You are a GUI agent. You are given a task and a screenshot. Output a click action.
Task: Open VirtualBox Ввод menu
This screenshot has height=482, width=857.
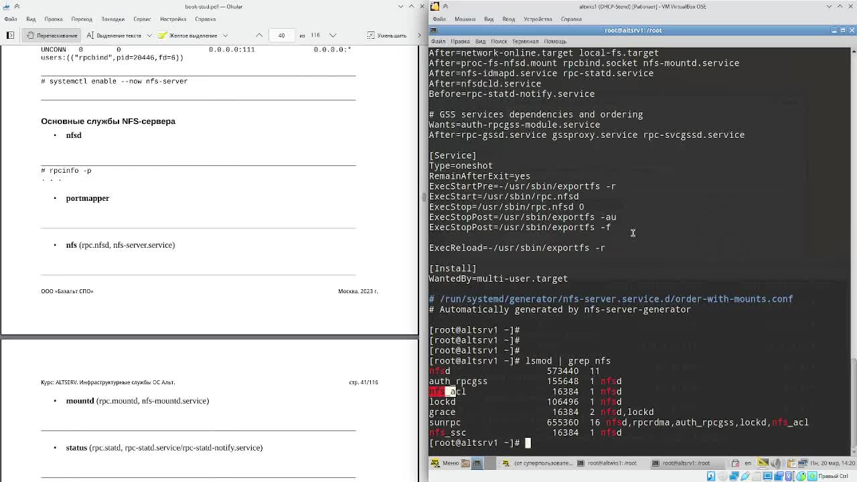(x=508, y=19)
